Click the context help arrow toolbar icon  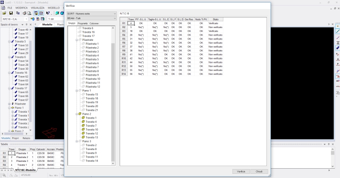[x=48, y=13]
